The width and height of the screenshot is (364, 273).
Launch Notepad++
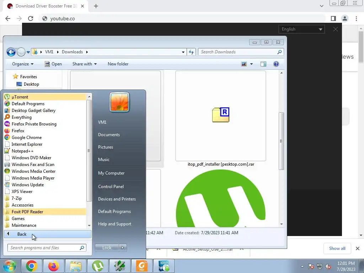click(x=45, y=151)
